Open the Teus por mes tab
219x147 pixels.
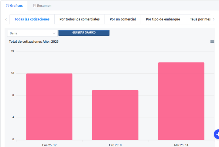click(x=200, y=19)
